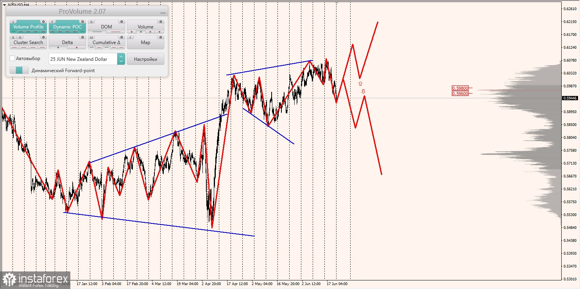
Task: Enable the Cluster Search indicator
Action: [28, 43]
